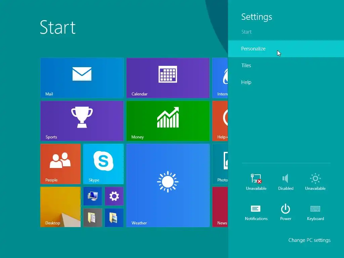Launch the Sports tile
The height and width of the screenshot is (258, 344).
82,121
